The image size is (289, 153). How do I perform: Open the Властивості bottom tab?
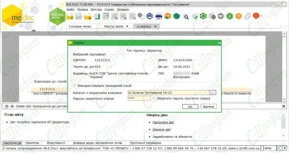click(56, 143)
